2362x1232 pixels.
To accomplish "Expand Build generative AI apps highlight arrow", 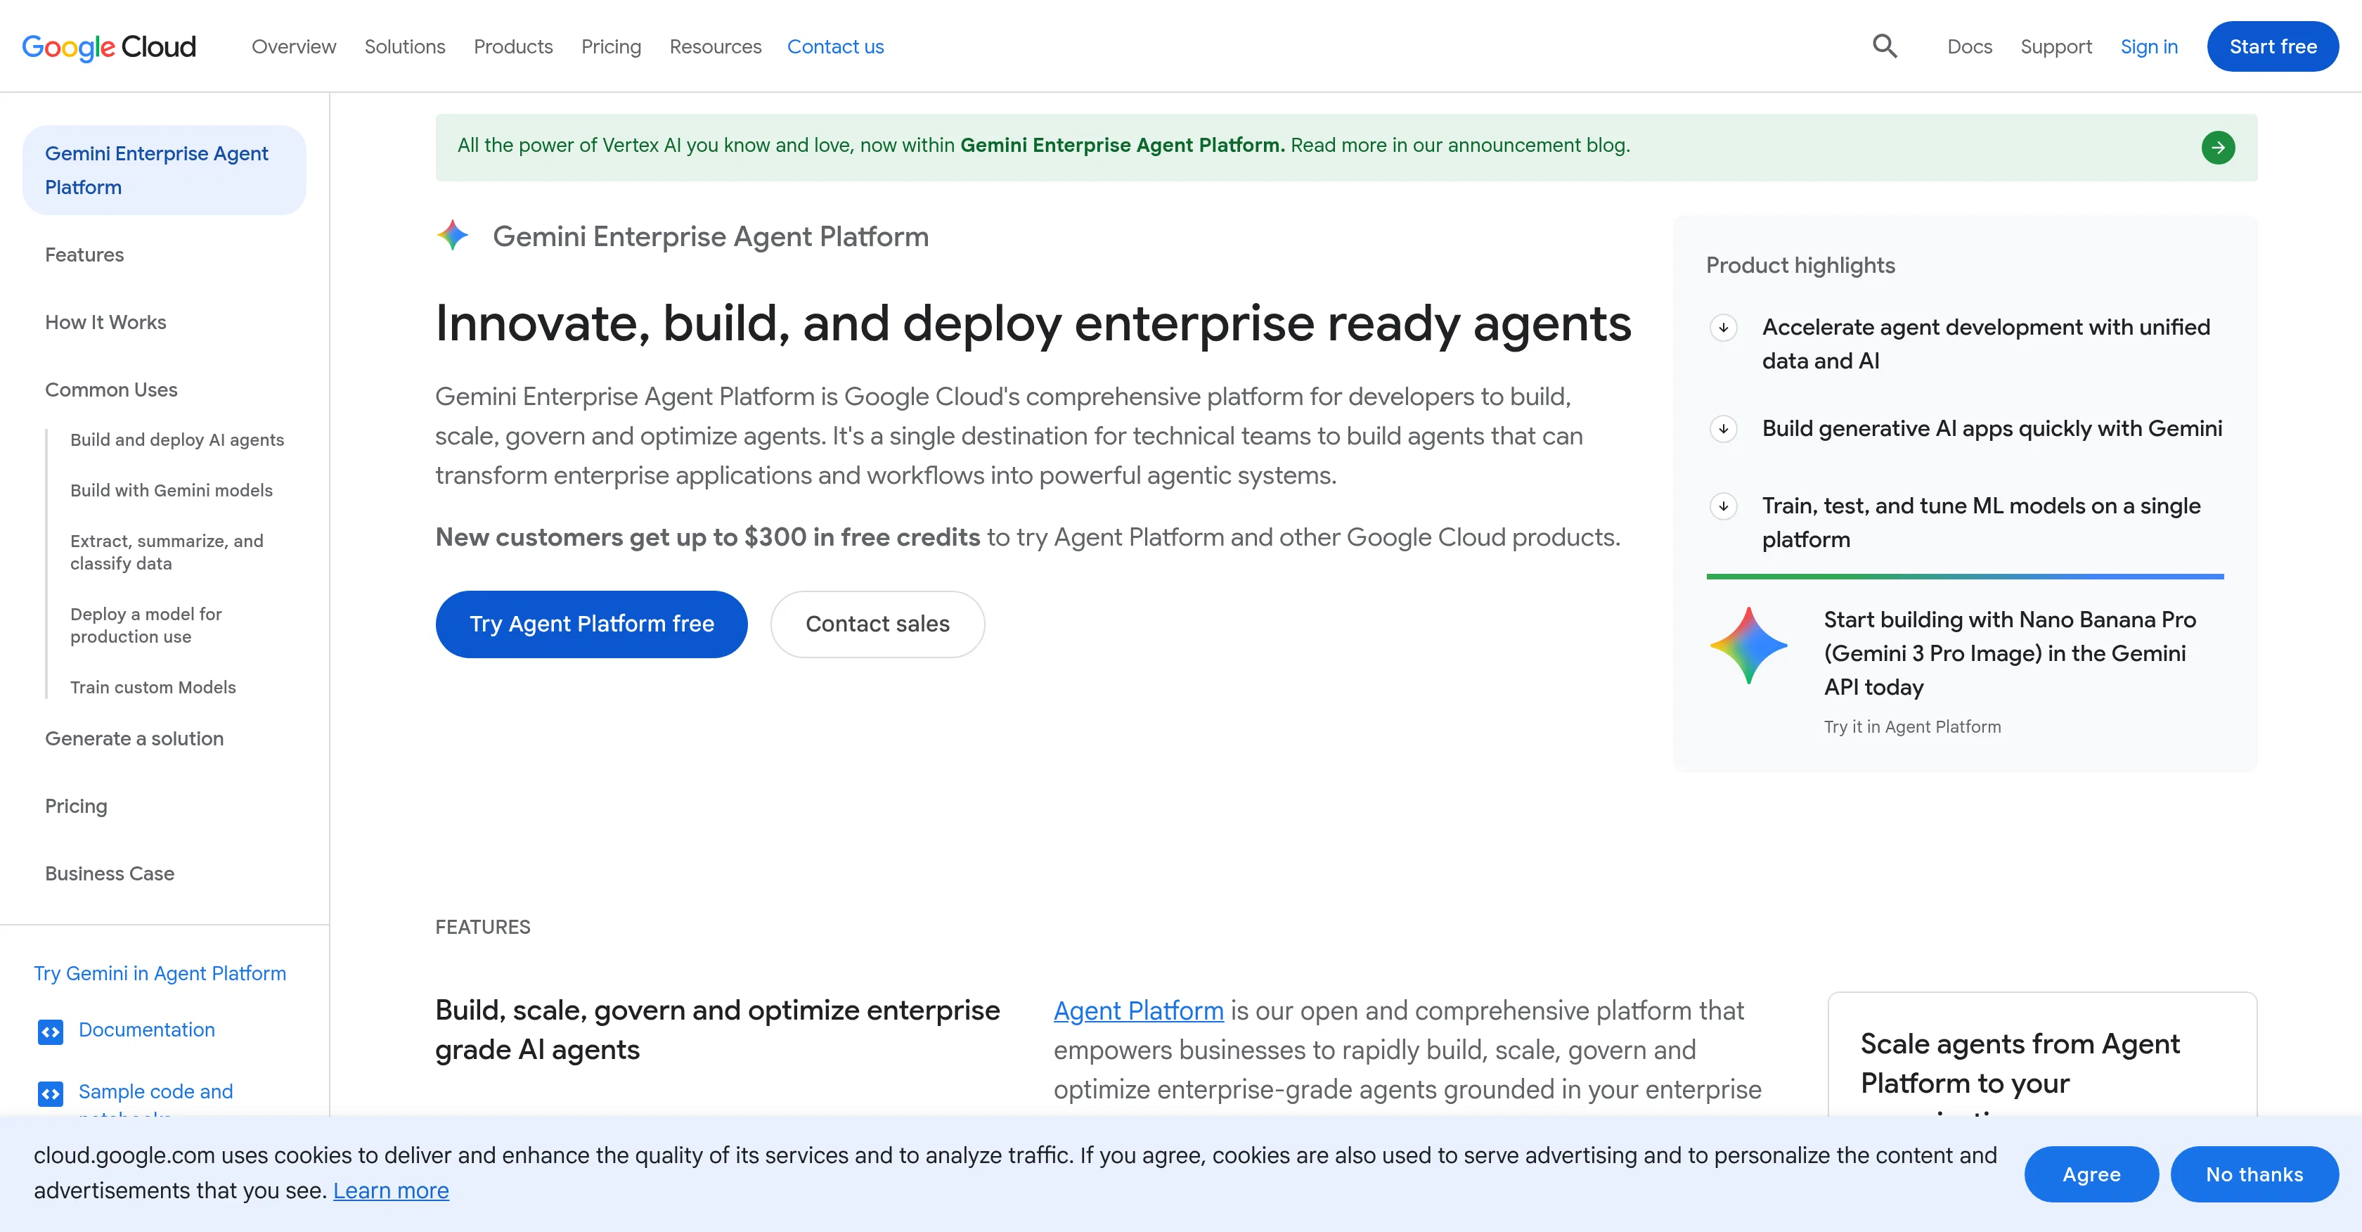I will click(1724, 428).
